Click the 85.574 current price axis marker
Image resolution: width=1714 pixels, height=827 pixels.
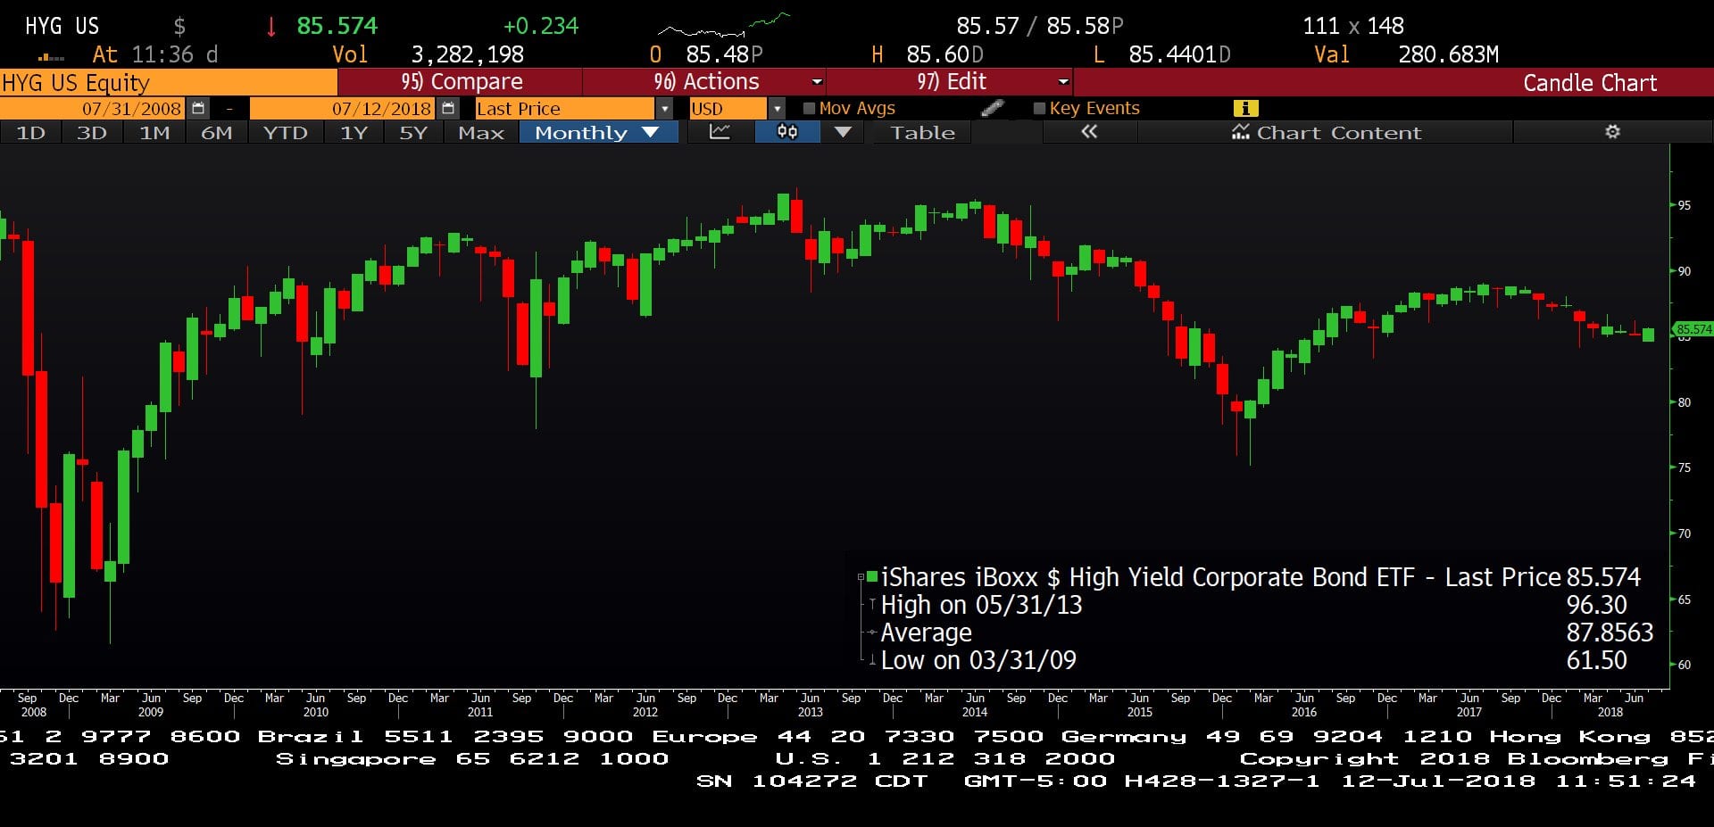click(1693, 329)
